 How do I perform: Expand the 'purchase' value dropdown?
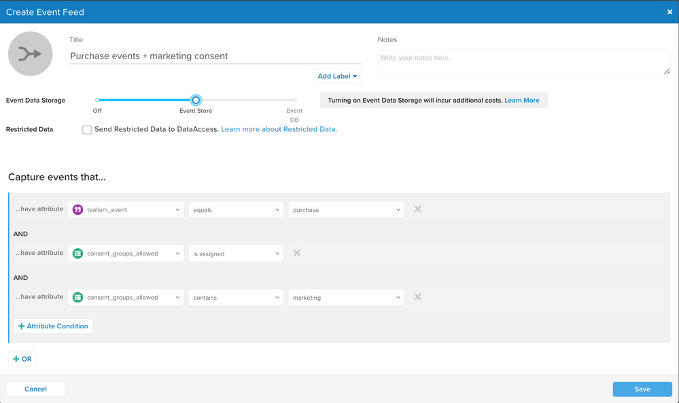(x=346, y=210)
